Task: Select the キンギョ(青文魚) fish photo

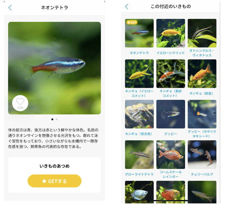Action: (x=139, y=114)
